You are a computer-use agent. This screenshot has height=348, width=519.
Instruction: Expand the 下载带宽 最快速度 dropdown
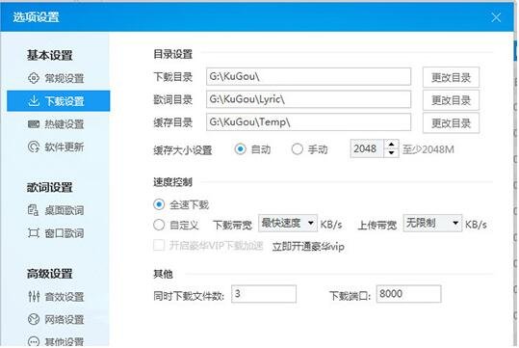288,224
